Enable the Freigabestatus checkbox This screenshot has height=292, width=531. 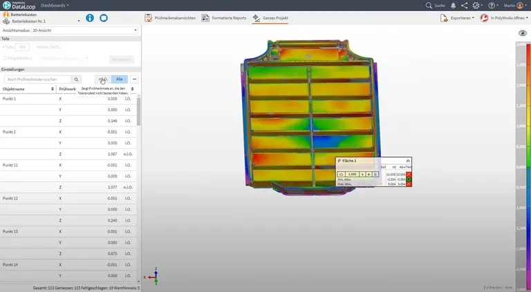click(x=4, y=58)
